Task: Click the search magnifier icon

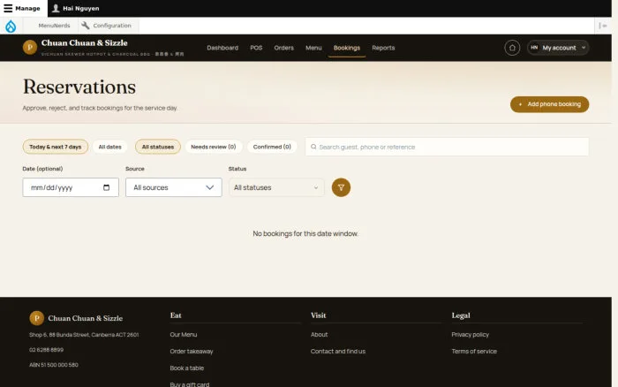Action: pos(313,147)
